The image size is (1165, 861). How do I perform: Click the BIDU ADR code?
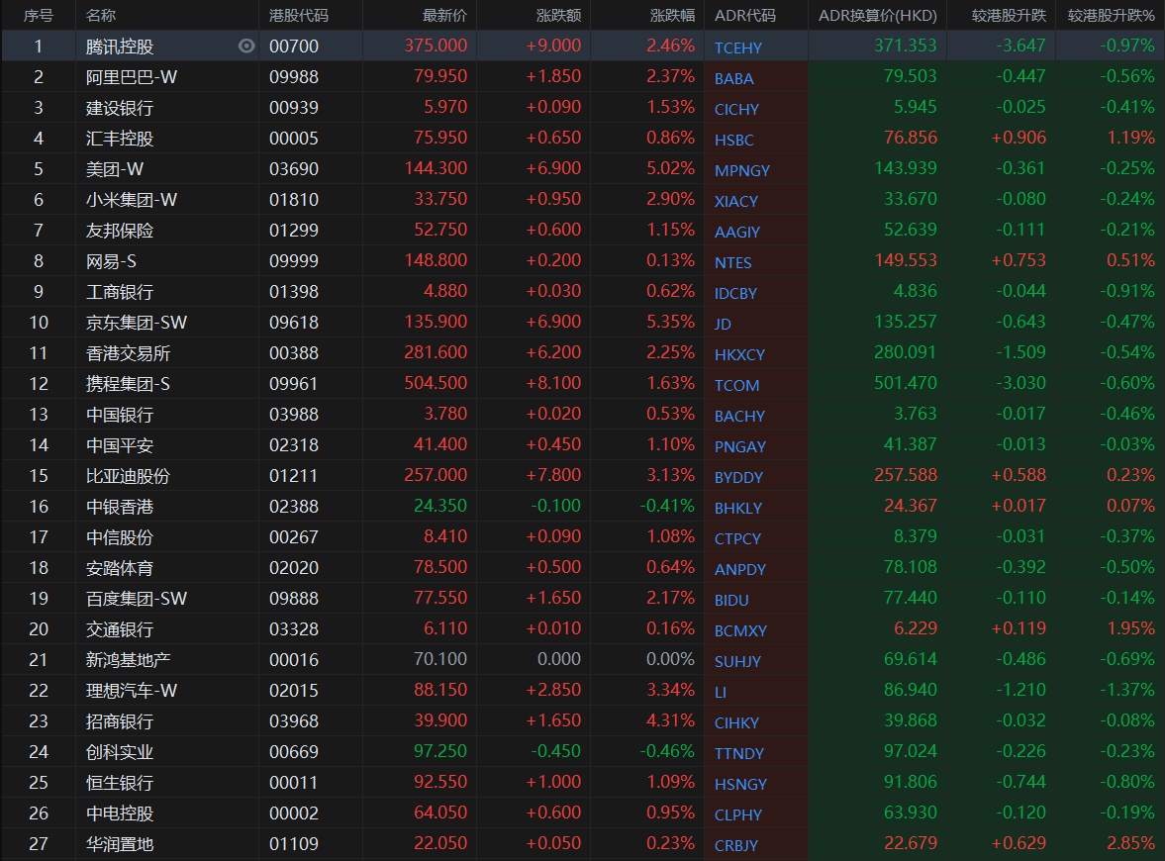coord(731,600)
